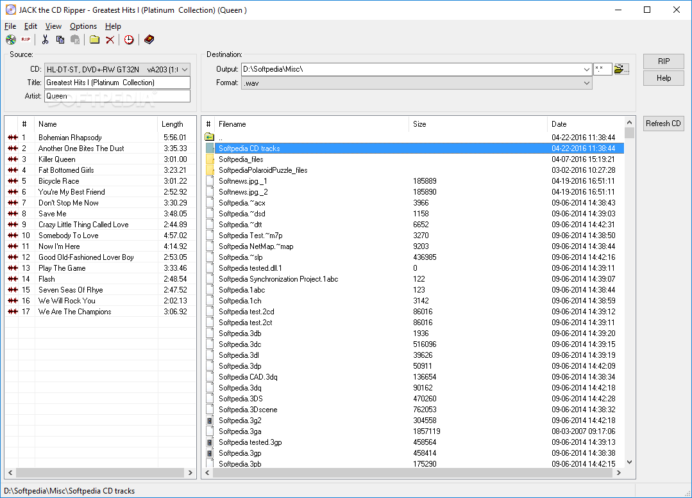Click the file filter *.* field

[602, 69]
